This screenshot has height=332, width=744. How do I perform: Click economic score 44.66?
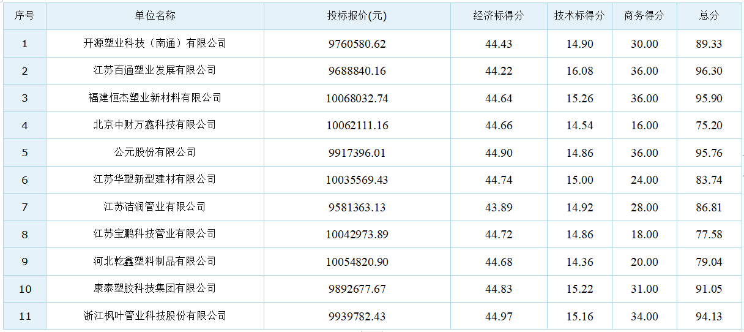tap(499, 126)
